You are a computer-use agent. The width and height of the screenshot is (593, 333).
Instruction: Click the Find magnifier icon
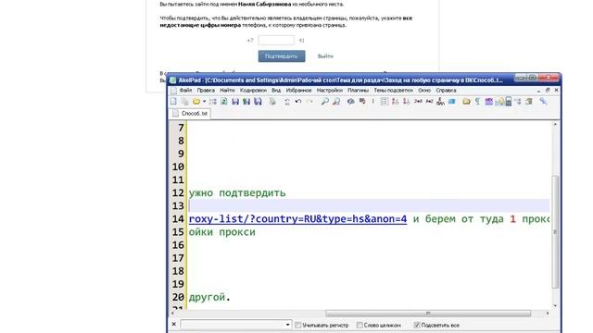click(324, 102)
